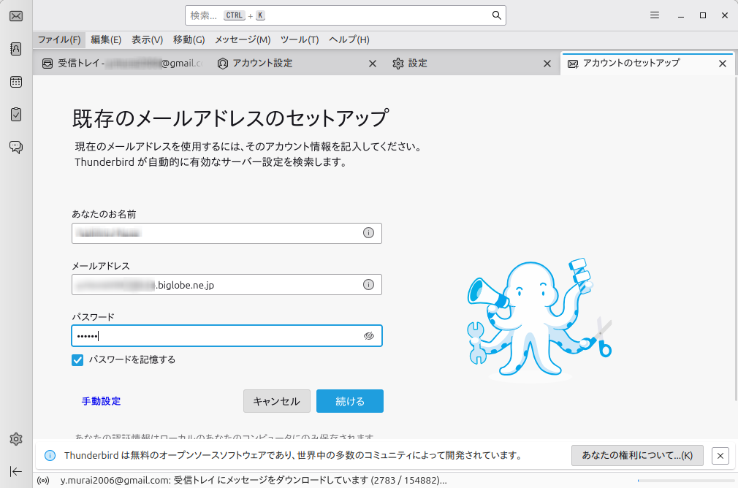The width and height of the screenshot is (738, 488).
Task: Click the 続ける button
Action: coord(349,401)
